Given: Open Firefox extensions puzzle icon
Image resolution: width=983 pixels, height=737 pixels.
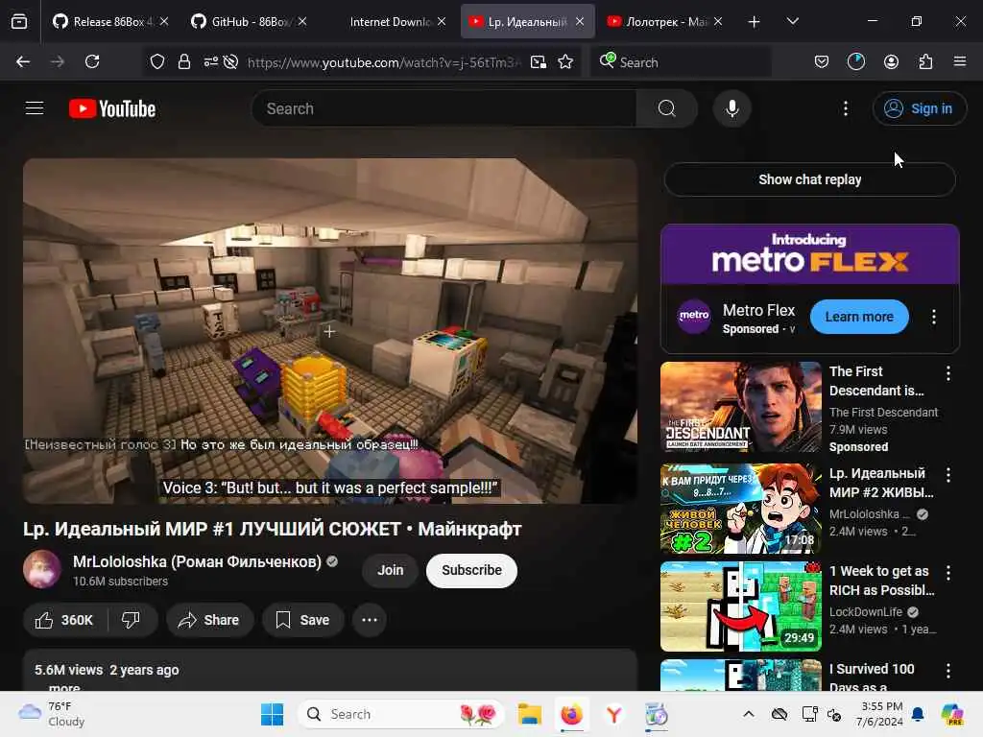Looking at the screenshot, I should (925, 61).
